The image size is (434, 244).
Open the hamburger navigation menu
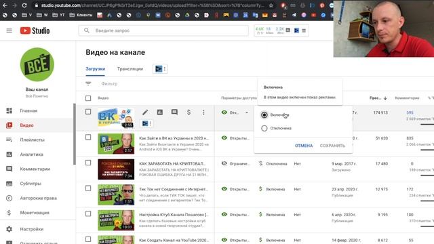tap(9, 30)
